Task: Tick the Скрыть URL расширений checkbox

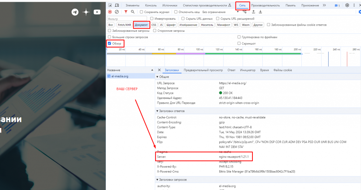Action: point(218,18)
